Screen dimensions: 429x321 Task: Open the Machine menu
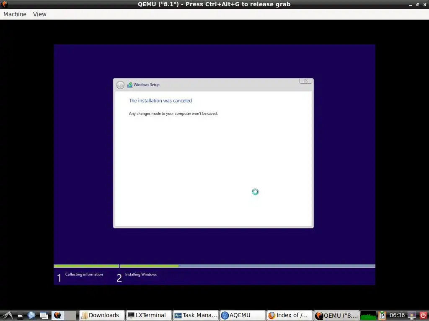15,14
